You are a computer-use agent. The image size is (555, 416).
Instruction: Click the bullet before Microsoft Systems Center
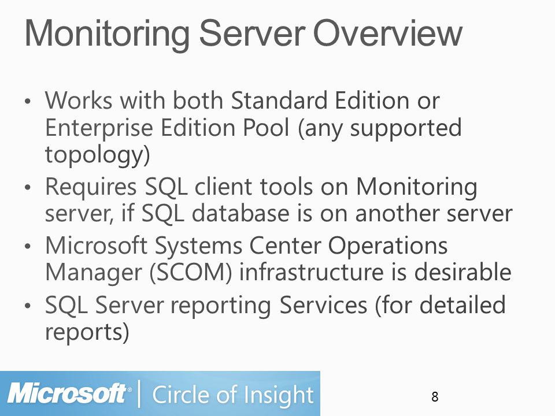click(x=28, y=246)
